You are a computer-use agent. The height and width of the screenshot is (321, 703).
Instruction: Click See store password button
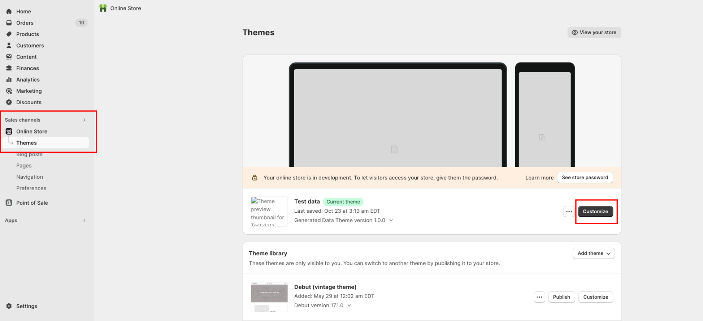click(585, 178)
